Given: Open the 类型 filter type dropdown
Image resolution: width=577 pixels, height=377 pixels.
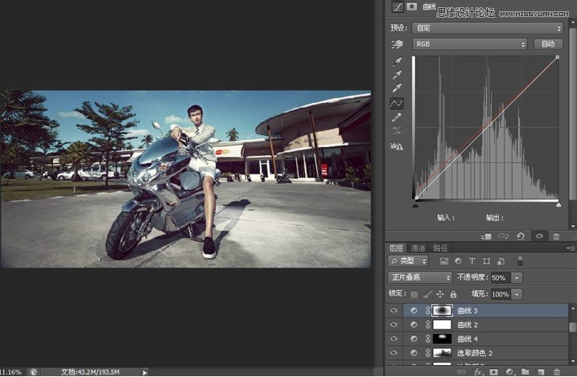Looking at the screenshot, I should pos(408,261).
